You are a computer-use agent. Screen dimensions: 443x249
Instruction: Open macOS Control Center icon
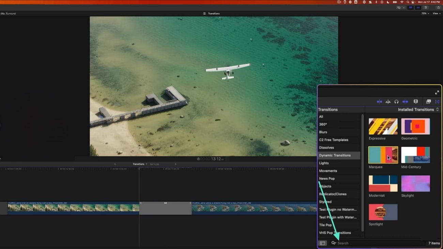[414, 2]
